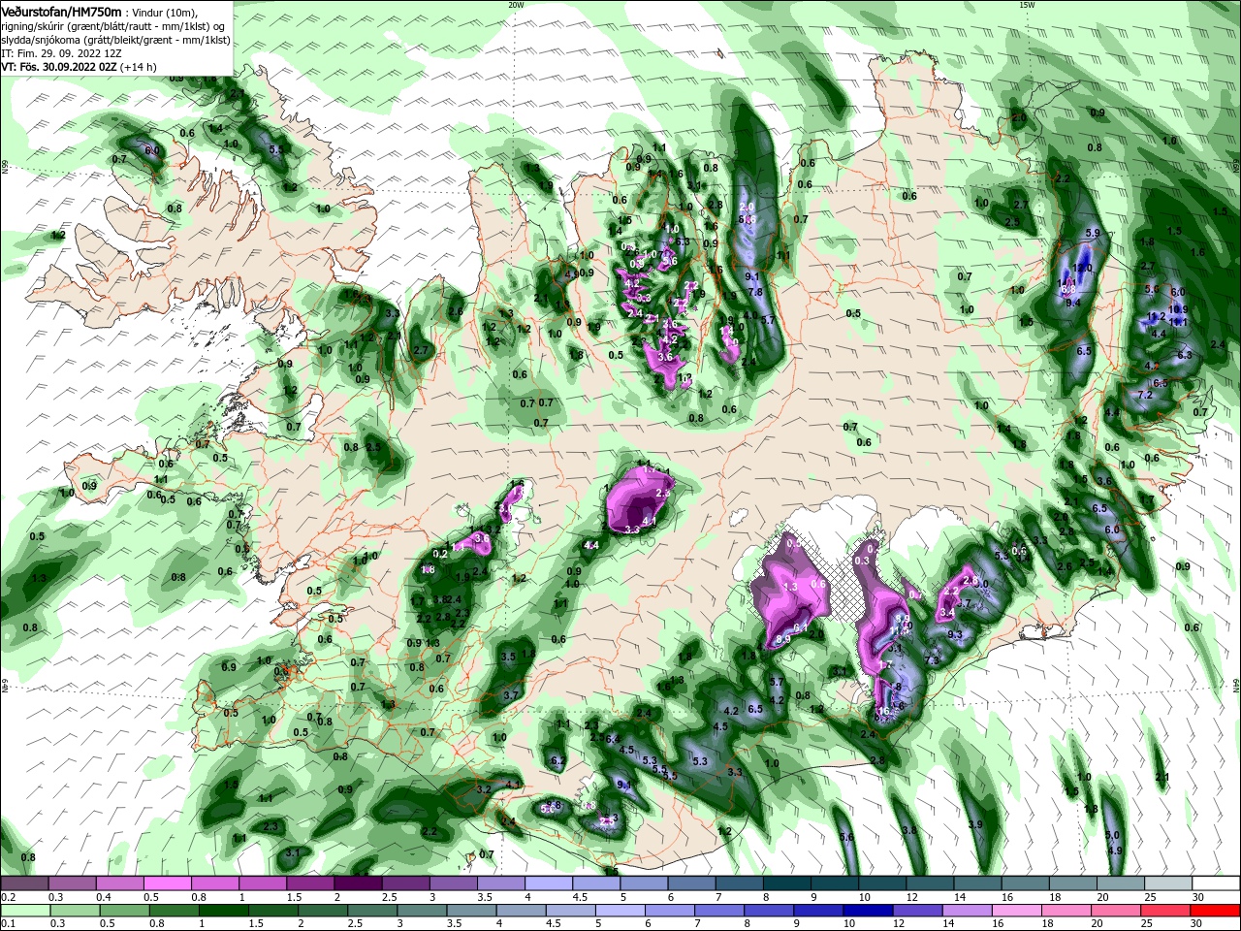
Task: Click the '6.2' value near the south coast
Action: [x=557, y=761]
